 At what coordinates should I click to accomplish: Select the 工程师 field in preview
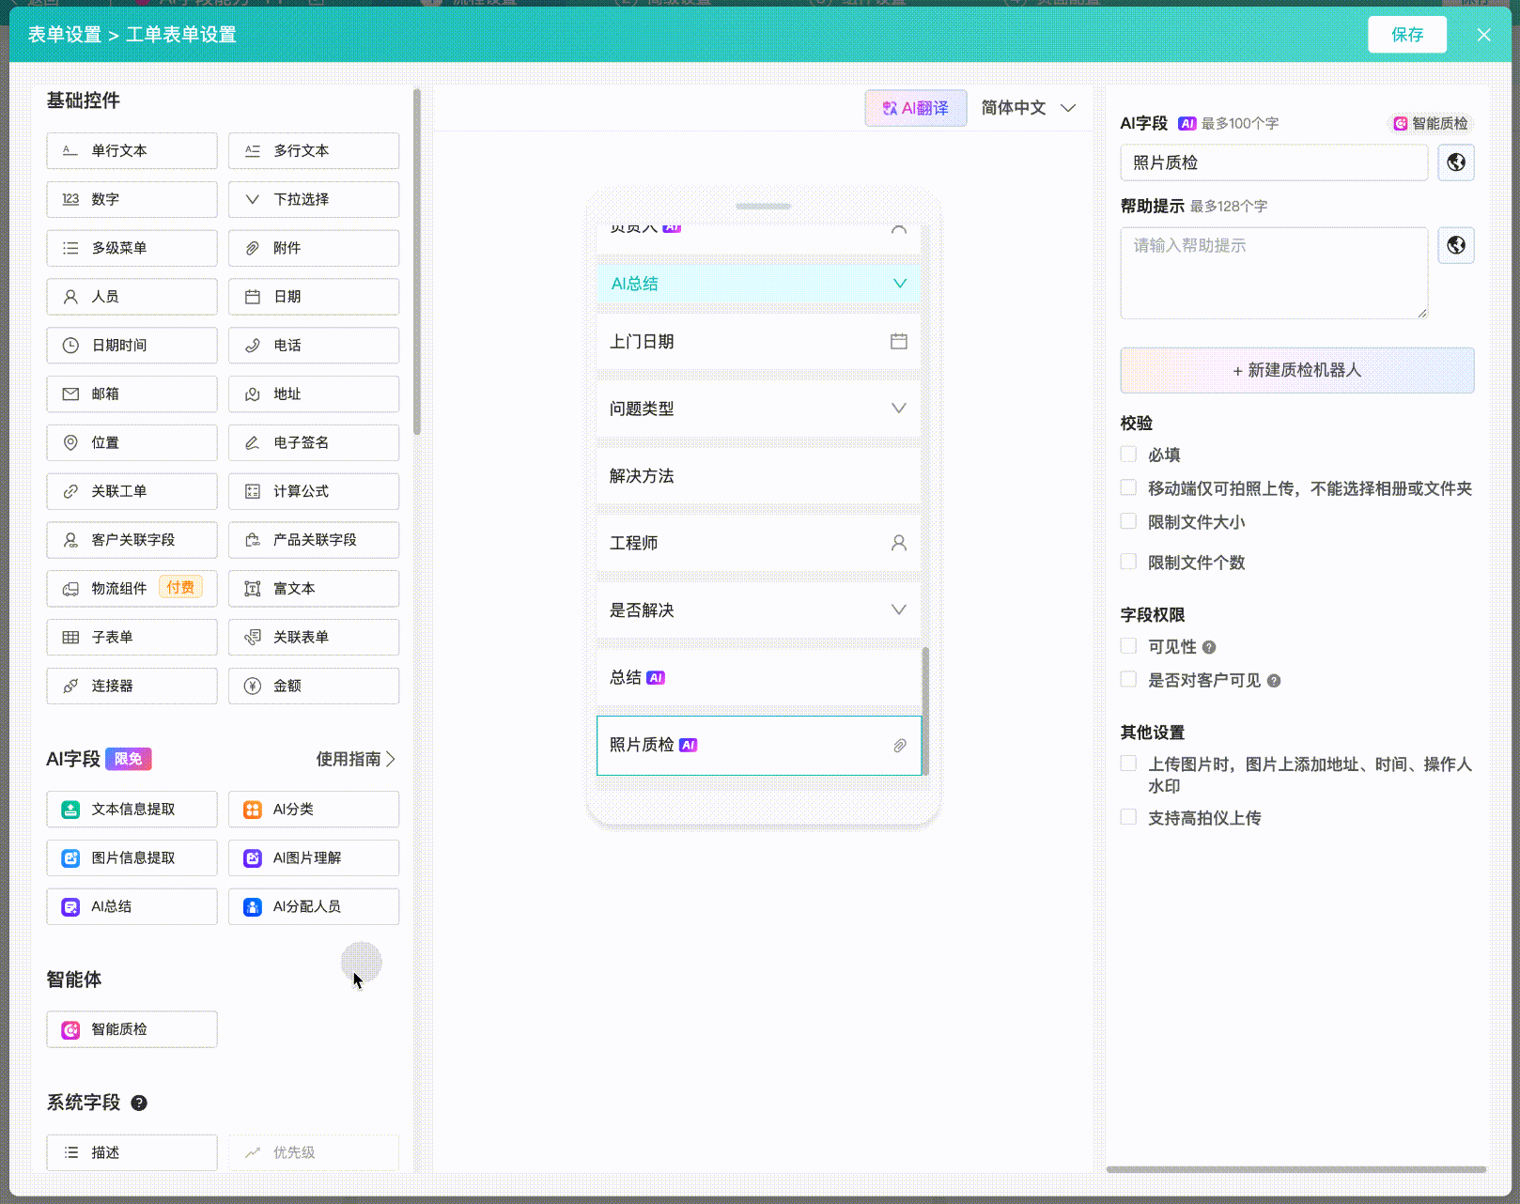click(759, 543)
